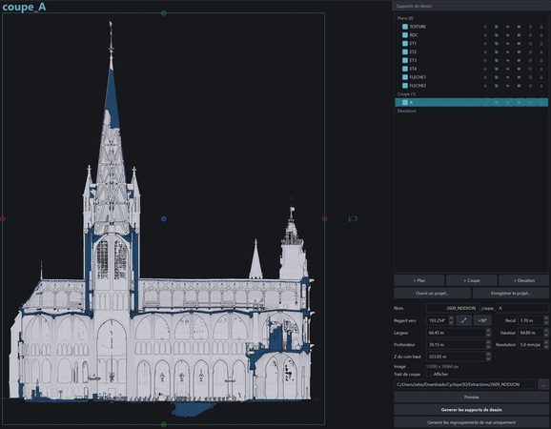Select the red handle on the frame's left edge
Image resolution: width=551 pixels, height=429 pixels.
point(3,219)
